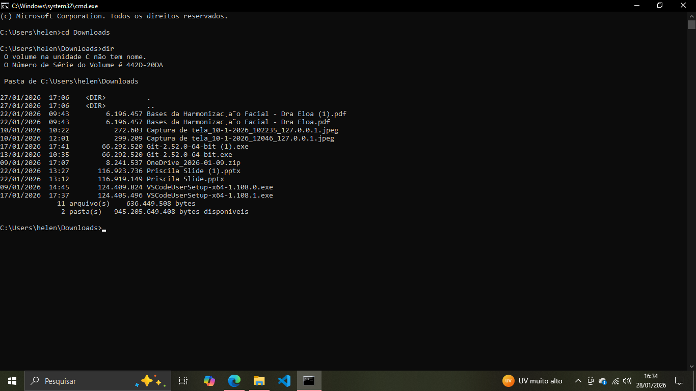This screenshot has height=391, width=696.
Task: Click the scrollbar up arrow
Action: [691, 16]
